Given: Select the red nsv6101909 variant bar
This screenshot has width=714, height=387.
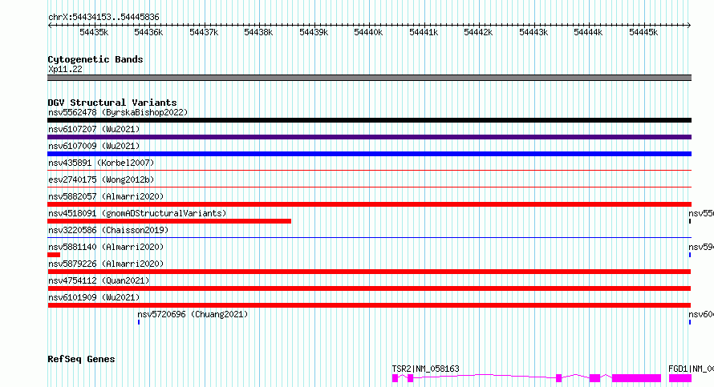Looking at the screenshot, I should point(369,305).
